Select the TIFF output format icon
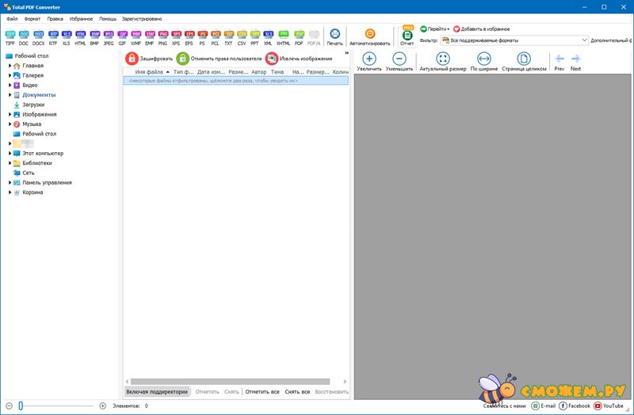The height and width of the screenshot is (415, 634). (x=10, y=38)
